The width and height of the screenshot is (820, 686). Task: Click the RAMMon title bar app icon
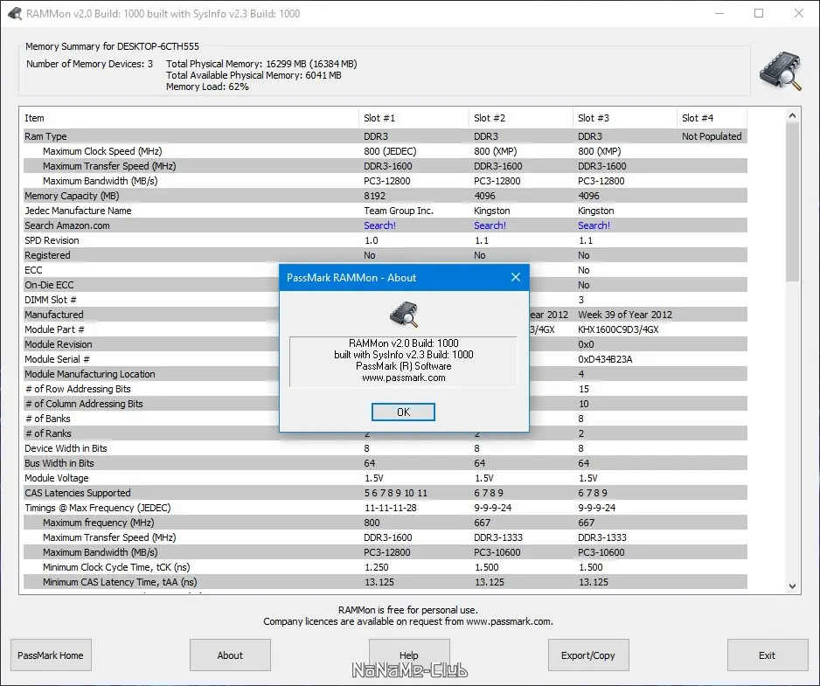coord(15,14)
